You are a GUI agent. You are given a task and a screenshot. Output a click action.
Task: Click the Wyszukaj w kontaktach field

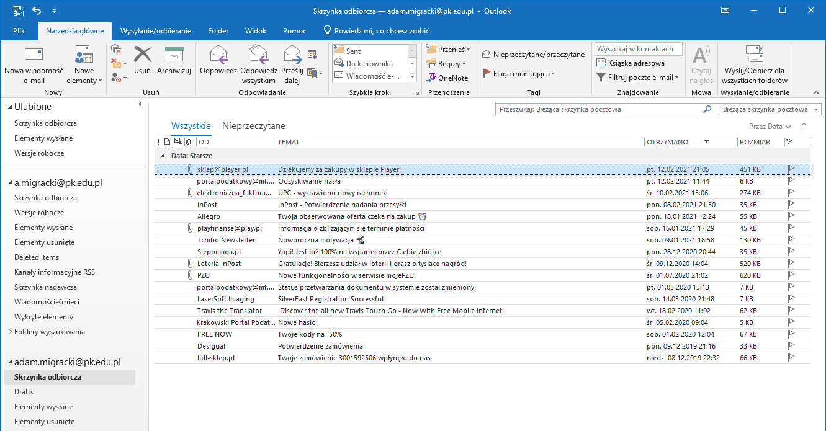click(x=638, y=49)
